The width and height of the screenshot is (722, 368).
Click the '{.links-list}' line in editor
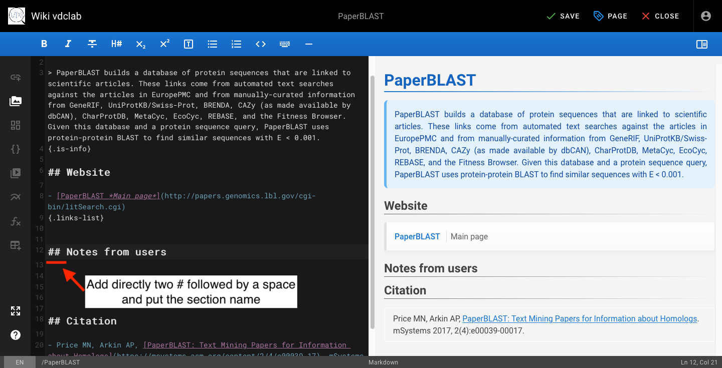(x=76, y=218)
